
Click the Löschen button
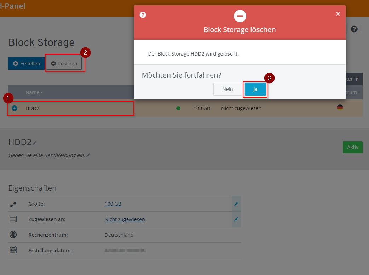coord(64,64)
